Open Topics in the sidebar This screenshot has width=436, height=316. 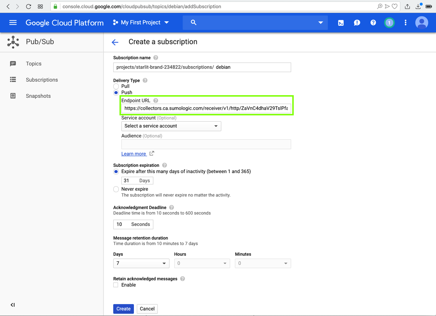(x=33, y=64)
